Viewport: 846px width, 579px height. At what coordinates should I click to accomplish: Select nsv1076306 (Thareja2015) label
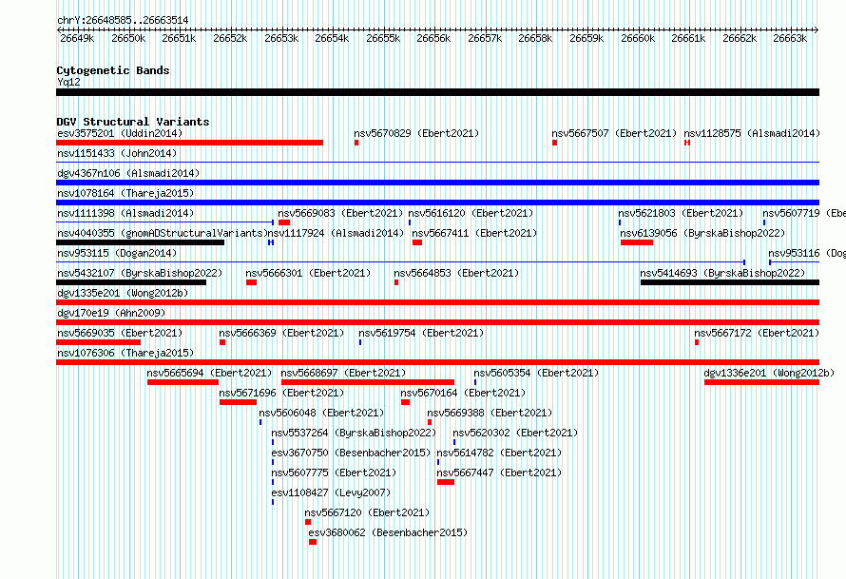(125, 353)
